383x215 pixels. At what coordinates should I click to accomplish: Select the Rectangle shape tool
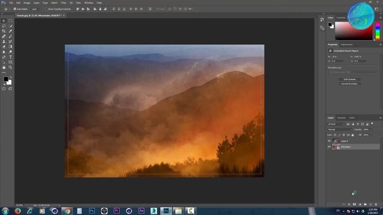(10, 62)
